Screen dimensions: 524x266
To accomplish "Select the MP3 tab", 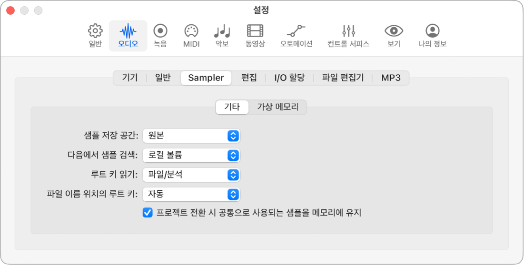I will 391,78.
